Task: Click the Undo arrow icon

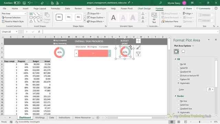Action: [29, 3]
